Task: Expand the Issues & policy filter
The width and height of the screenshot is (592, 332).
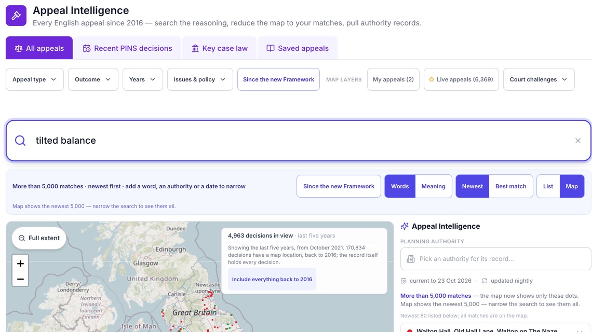Action: tap(200, 79)
